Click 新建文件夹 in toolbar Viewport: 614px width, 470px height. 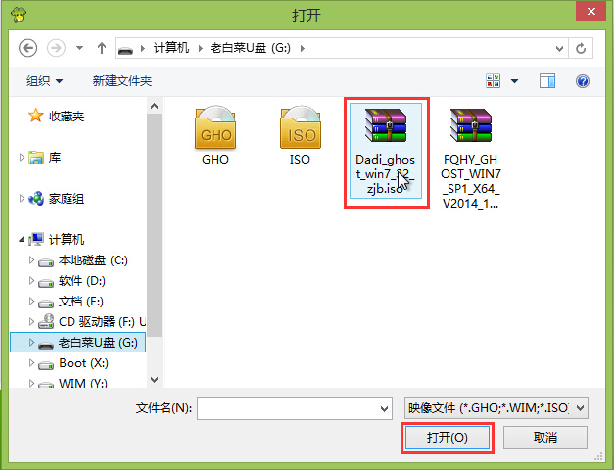tap(122, 81)
